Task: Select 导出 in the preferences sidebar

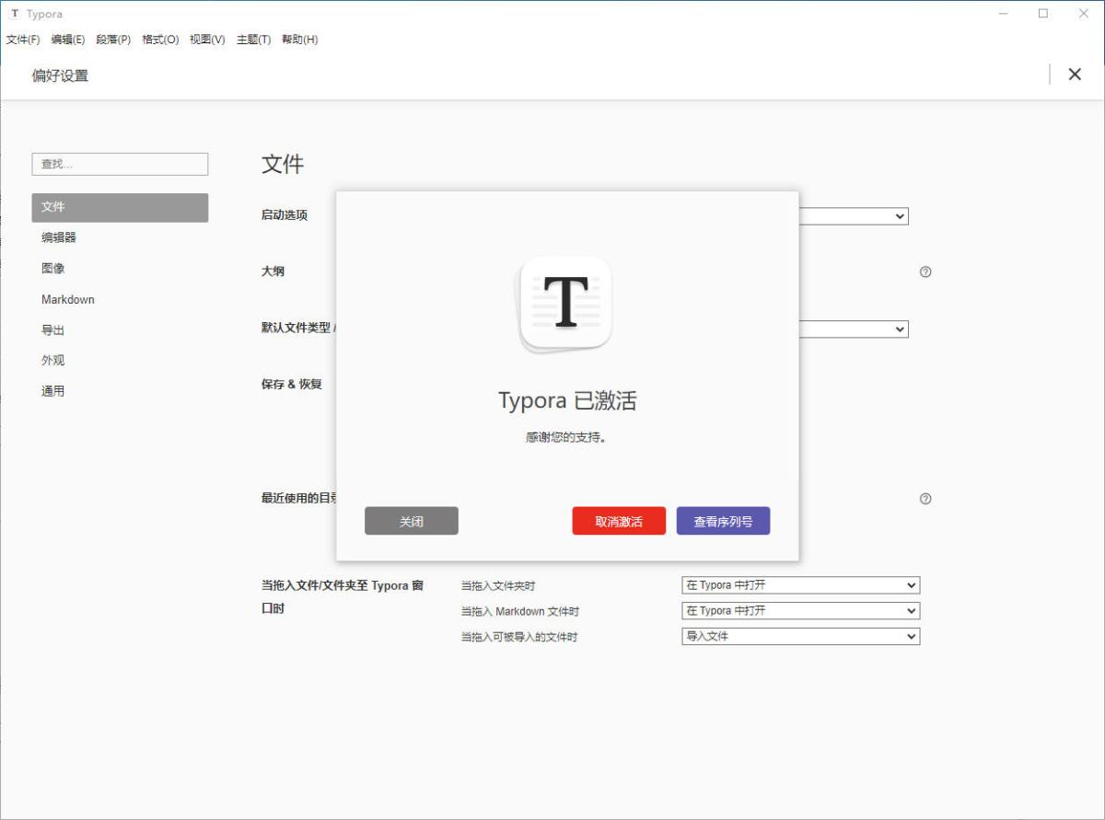Action: point(53,330)
